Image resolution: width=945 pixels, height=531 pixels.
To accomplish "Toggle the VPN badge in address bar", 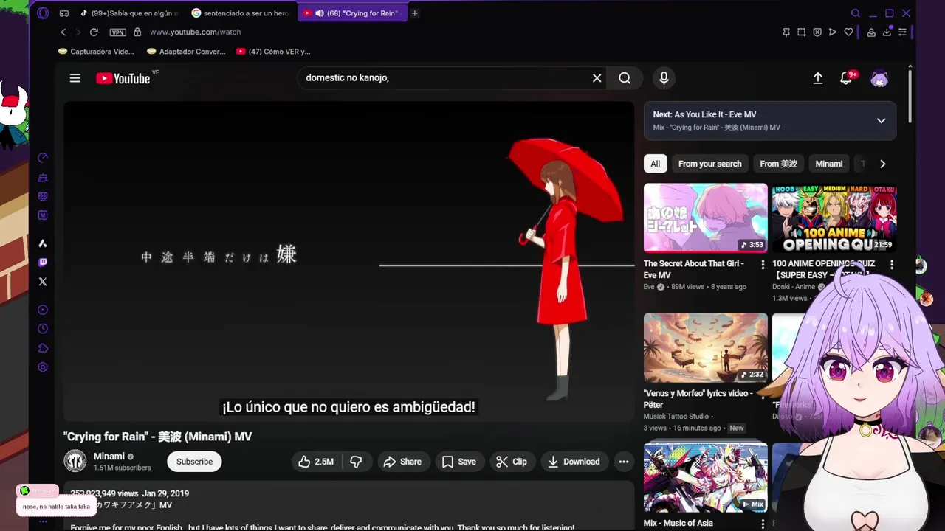I will (117, 32).
